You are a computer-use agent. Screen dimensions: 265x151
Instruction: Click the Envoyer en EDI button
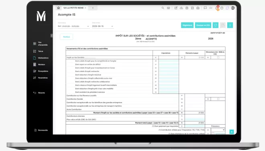(203, 25)
